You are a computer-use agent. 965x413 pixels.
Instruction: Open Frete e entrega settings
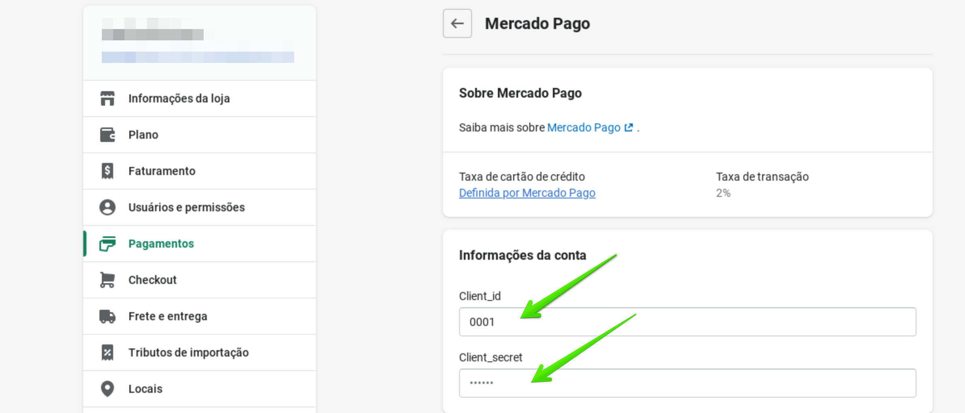click(200, 316)
